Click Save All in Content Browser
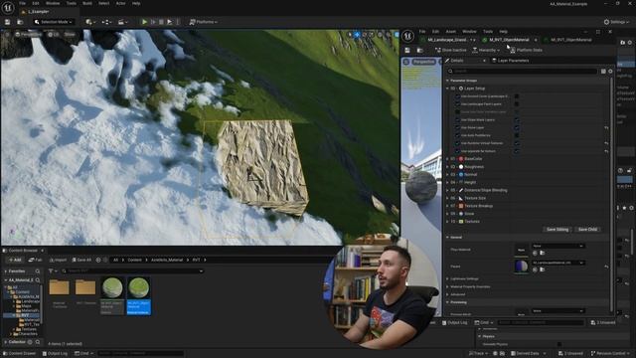636x358 pixels. (81, 260)
